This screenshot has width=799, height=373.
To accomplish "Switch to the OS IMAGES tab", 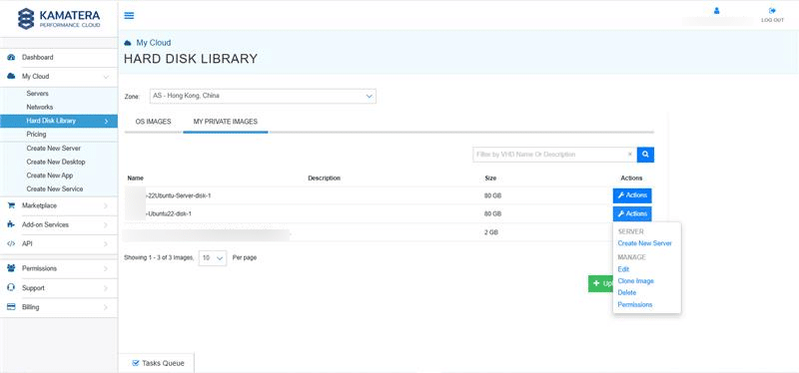I will [x=153, y=122].
